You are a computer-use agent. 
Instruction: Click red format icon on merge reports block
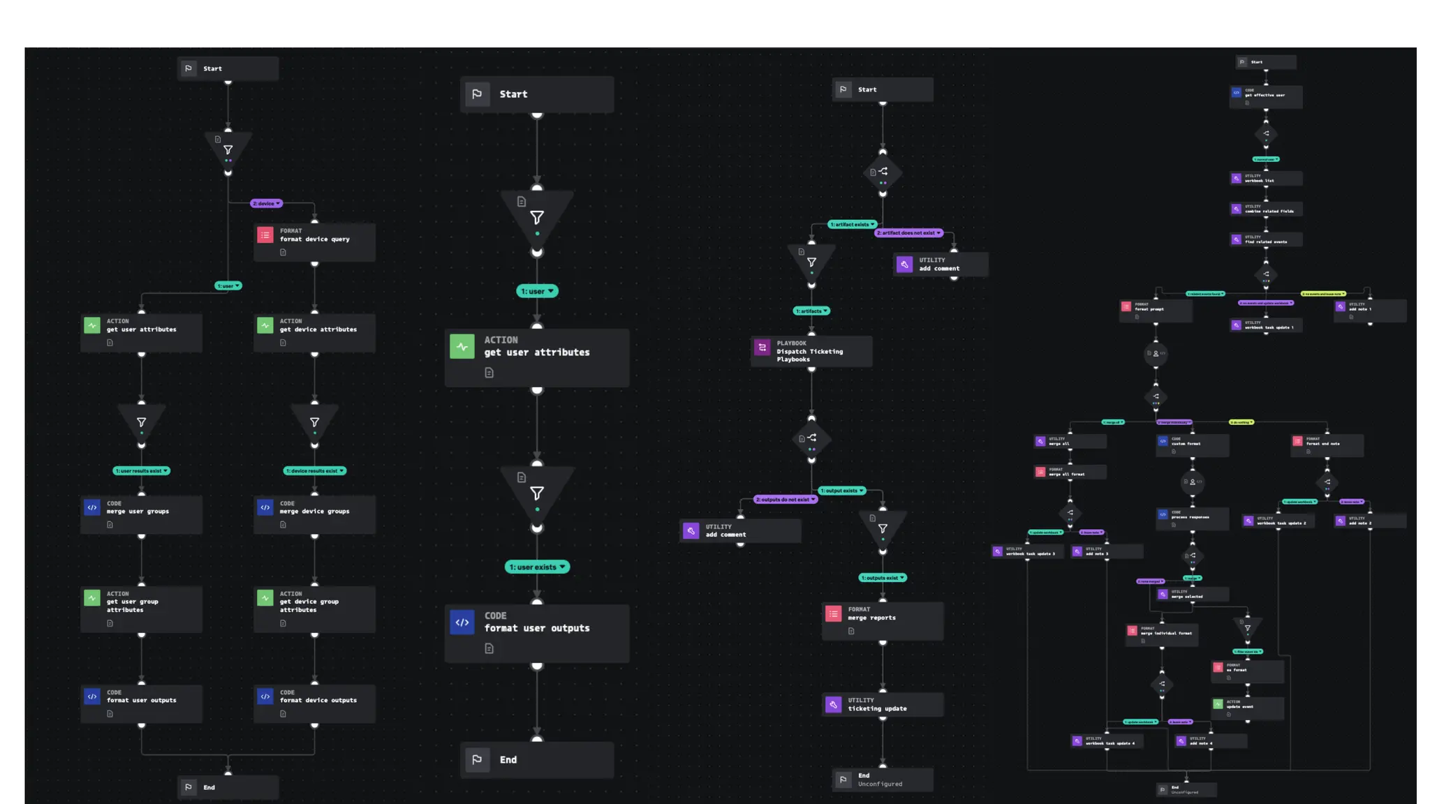(x=833, y=613)
